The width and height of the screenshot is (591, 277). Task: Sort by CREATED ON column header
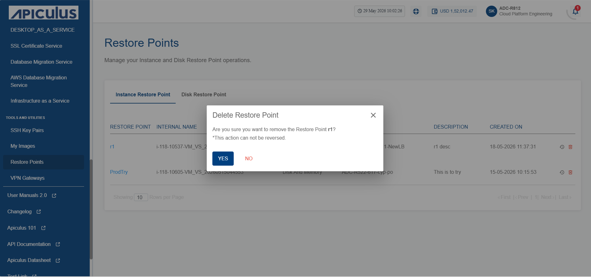(506, 127)
